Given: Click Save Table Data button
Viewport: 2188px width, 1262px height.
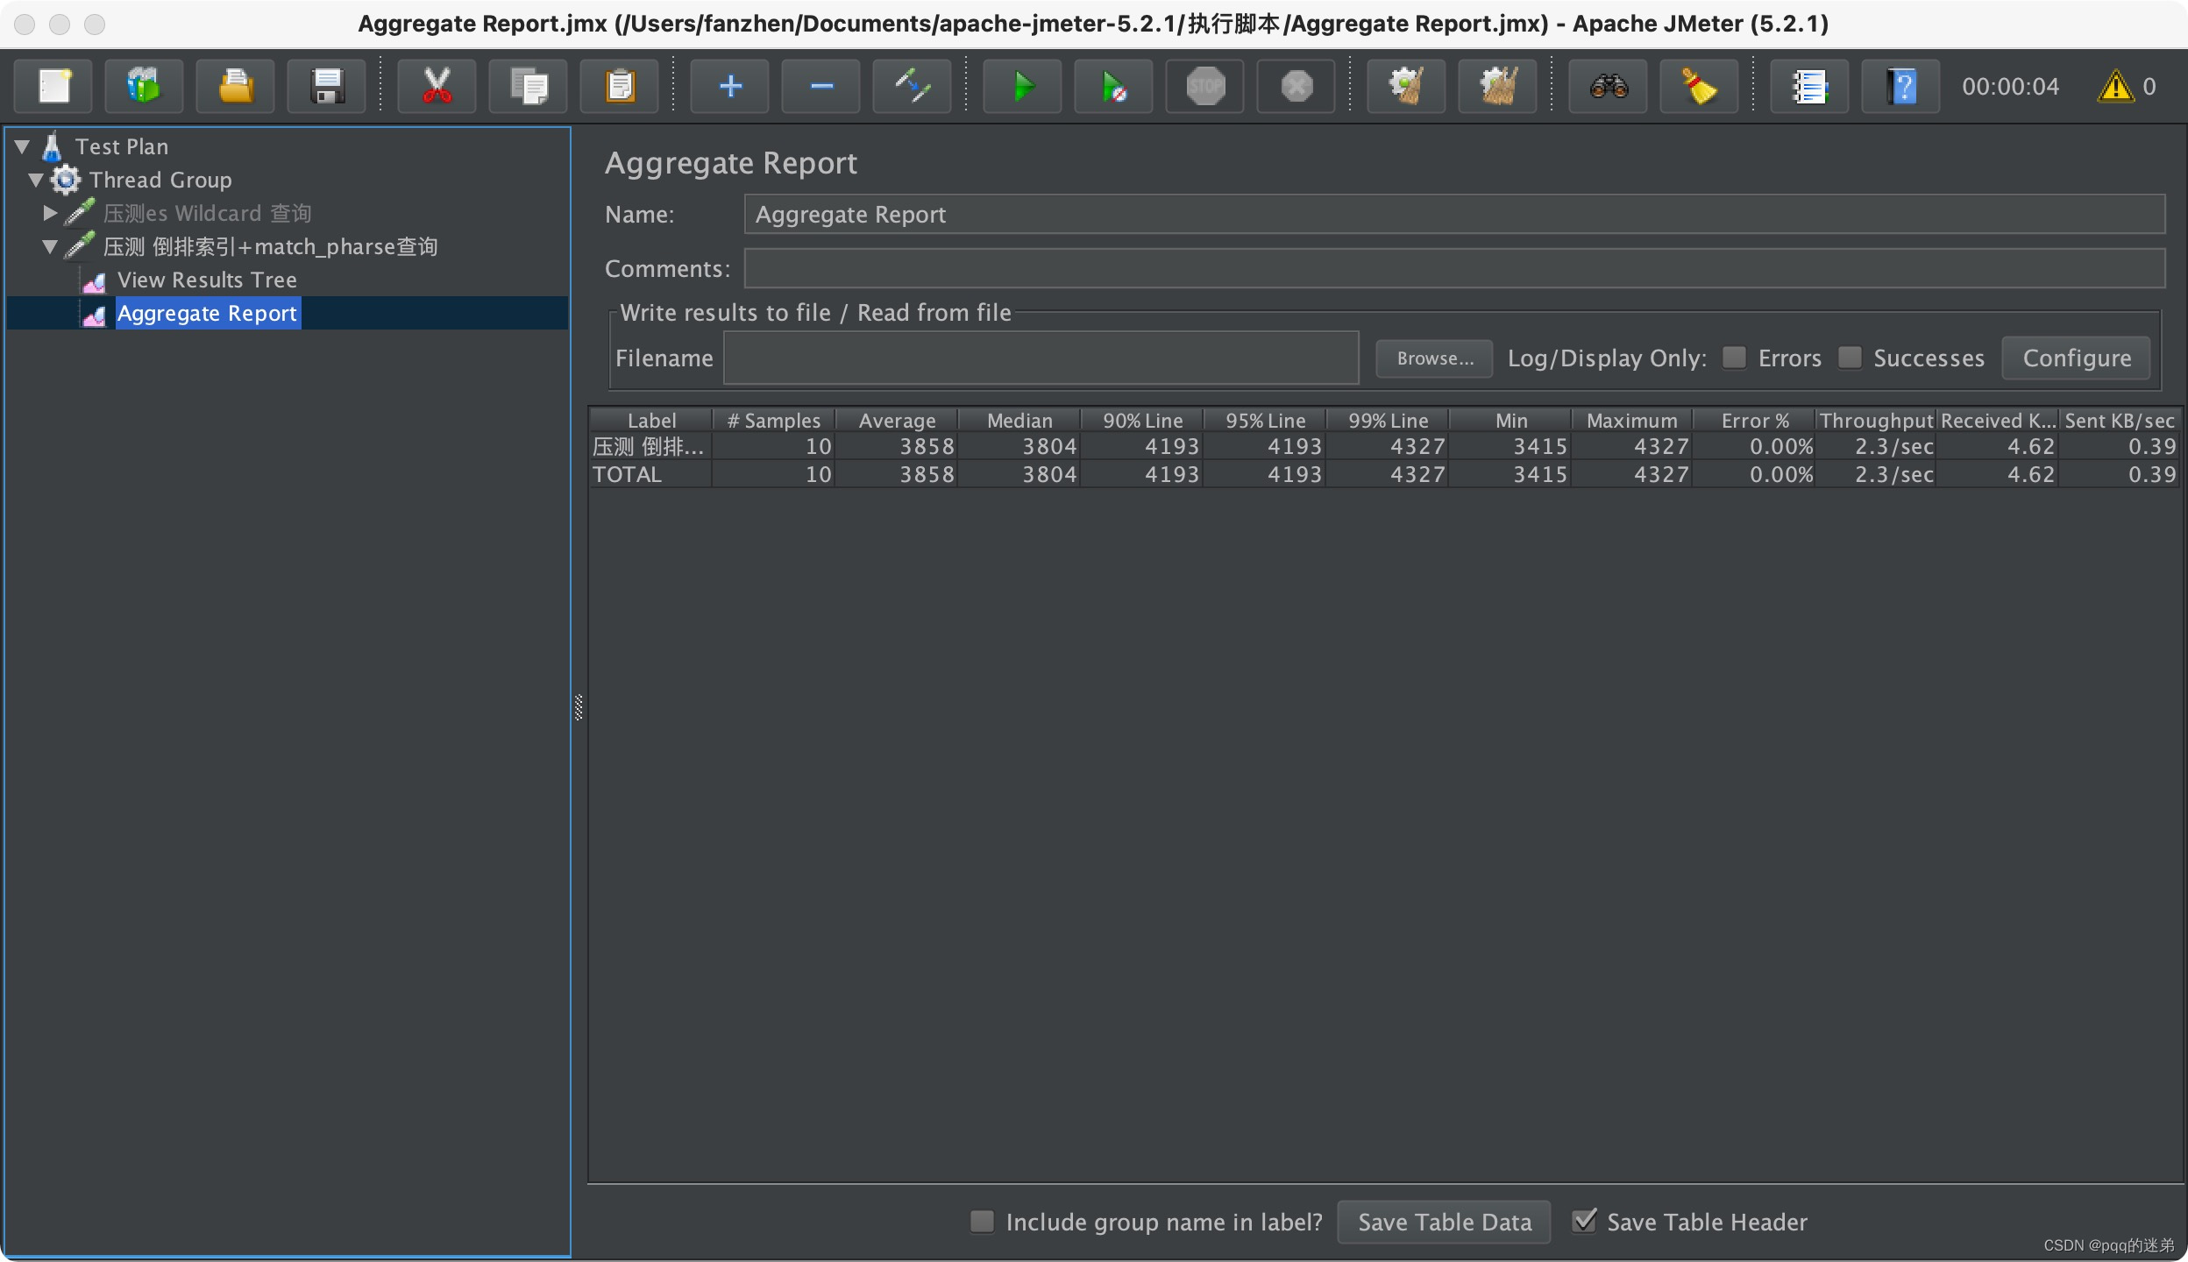Looking at the screenshot, I should pos(1444,1222).
